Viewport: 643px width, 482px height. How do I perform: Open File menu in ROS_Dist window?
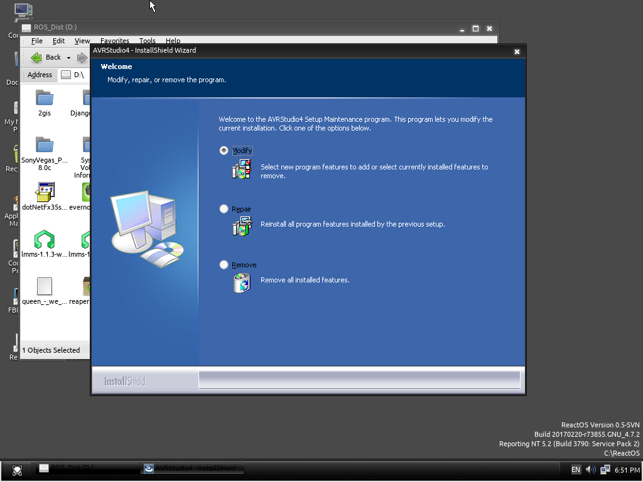tap(37, 41)
